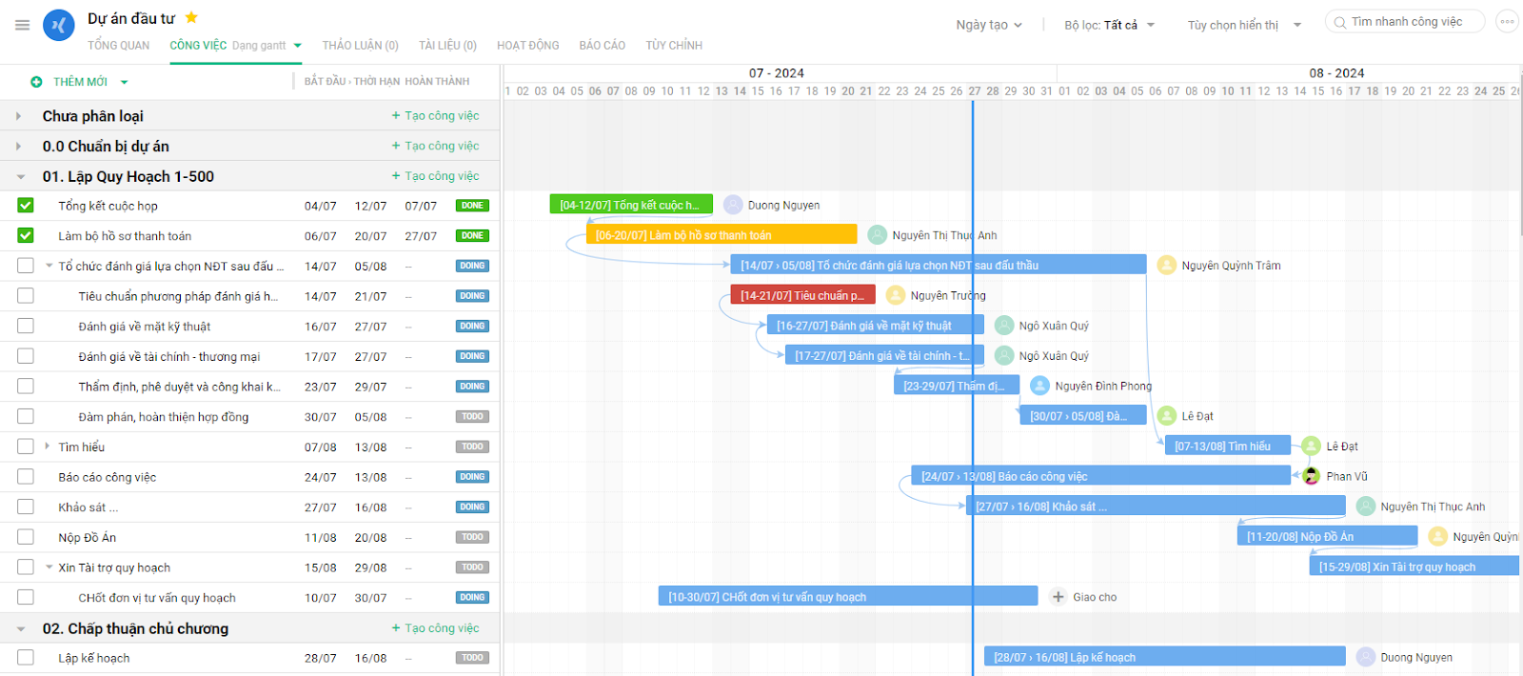Toggle the favorite star next to Dự án đầu tư
Image resolution: width=1523 pixels, height=676 pixels.
191,17
